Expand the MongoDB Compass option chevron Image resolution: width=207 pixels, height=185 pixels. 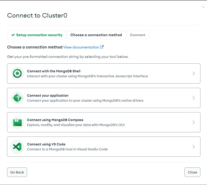point(194,122)
